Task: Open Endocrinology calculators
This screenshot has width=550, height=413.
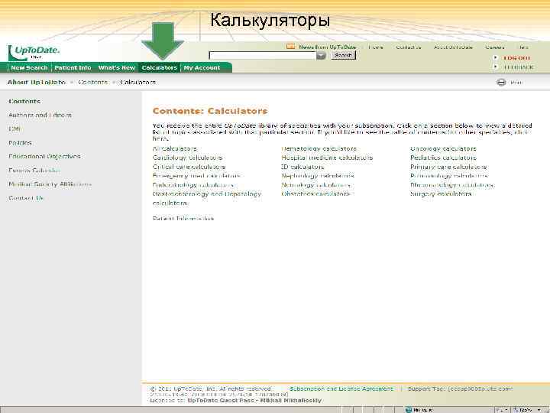Action: 192,185
